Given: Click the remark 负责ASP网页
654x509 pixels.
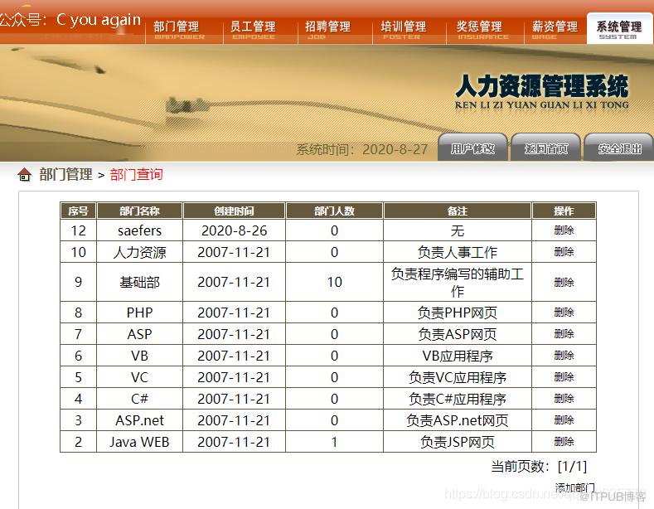Looking at the screenshot, I should (x=458, y=334).
